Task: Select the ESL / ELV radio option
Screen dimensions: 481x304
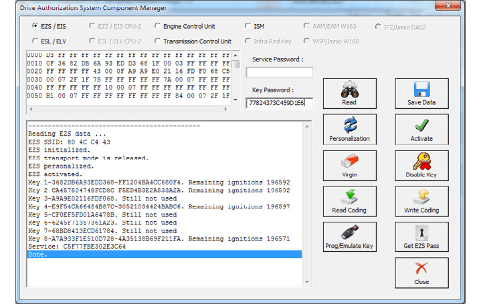Action: pos(35,41)
